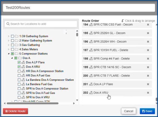Click the Save button
The width and height of the screenshot is (158, 117).
tap(147, 111)
